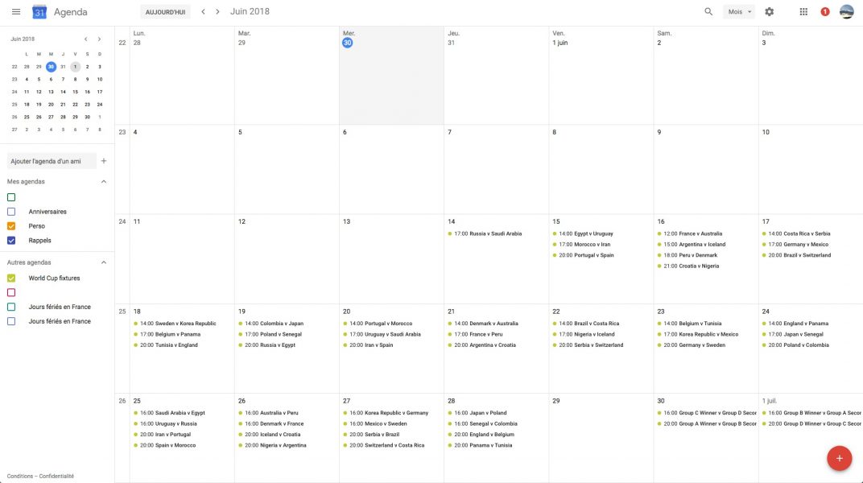Open the Germany v Sweden event
Screen dimensions: 863x483
click(691, 345)
